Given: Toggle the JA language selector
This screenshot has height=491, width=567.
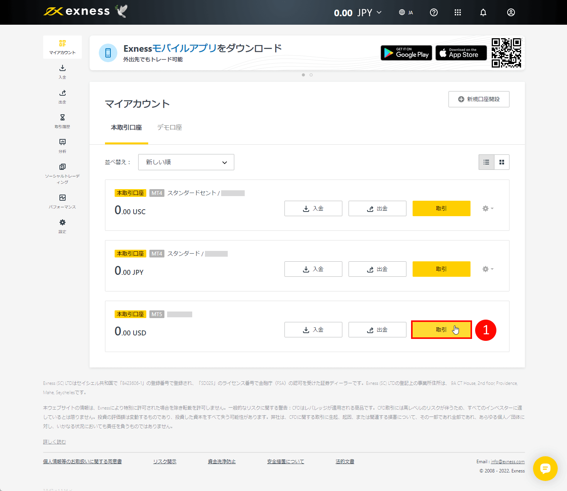Looking at the screenshot, I should tap(406, 12).
